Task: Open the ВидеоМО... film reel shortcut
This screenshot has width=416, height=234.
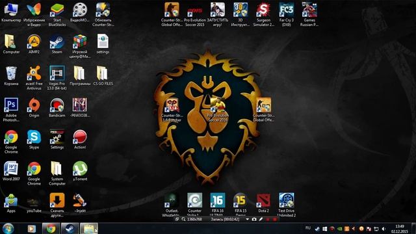Action: (80, 12)
